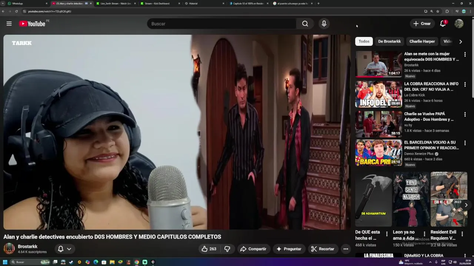This screenshot has height=266, width=474.
Task: Open Chrome extensions puzzle icon
Action: pyautogui.click(x=447, y=11)
